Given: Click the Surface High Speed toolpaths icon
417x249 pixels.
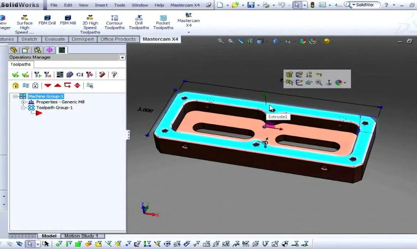Looking at the screenshot, I should coord(25,17).
